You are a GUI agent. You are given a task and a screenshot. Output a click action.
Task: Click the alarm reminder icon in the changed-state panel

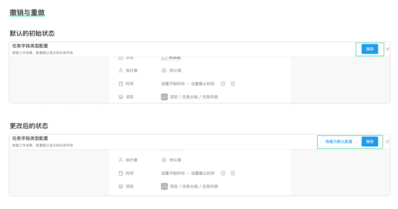233,173
